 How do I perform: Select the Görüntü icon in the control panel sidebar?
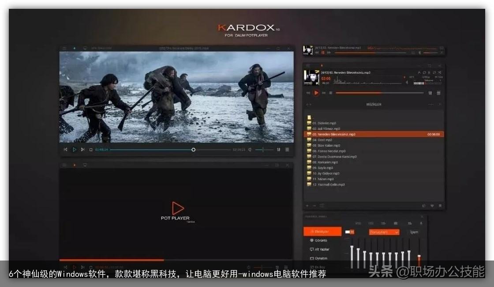pos(319,240)
